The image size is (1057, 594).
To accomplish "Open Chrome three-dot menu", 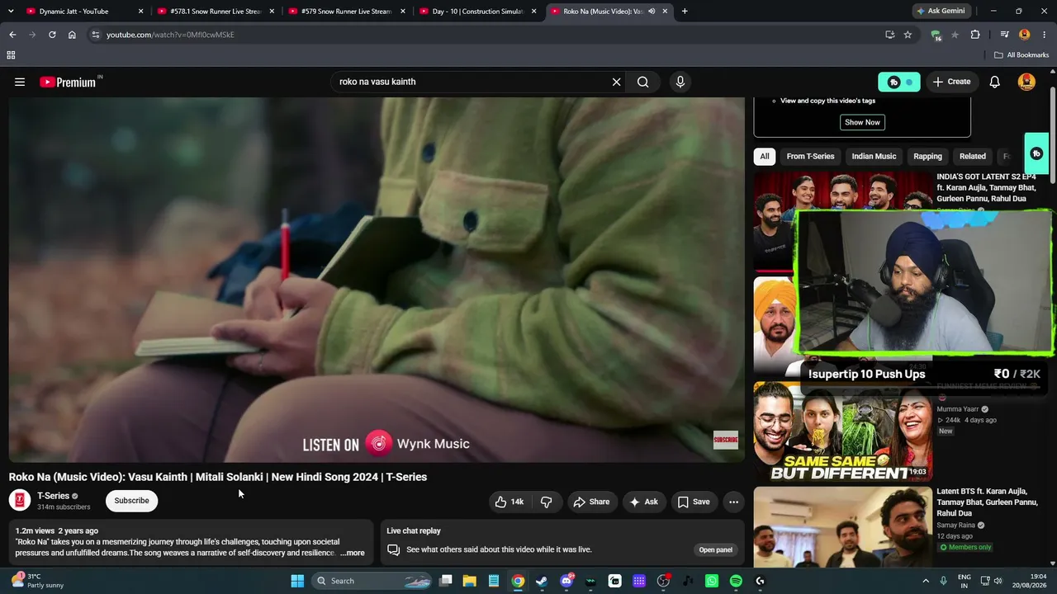I will (1045, 35).
